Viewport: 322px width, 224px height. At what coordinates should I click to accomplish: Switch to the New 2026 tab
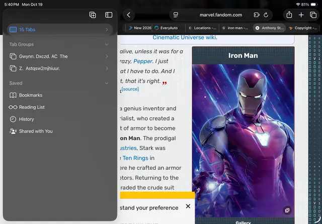click(139, 28)
